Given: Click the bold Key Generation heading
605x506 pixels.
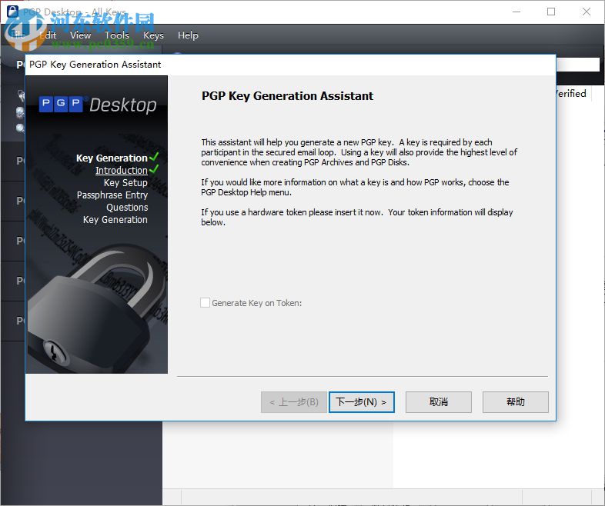Looking at the screenshot, I should pyautogui.click(x=112, y=158).
